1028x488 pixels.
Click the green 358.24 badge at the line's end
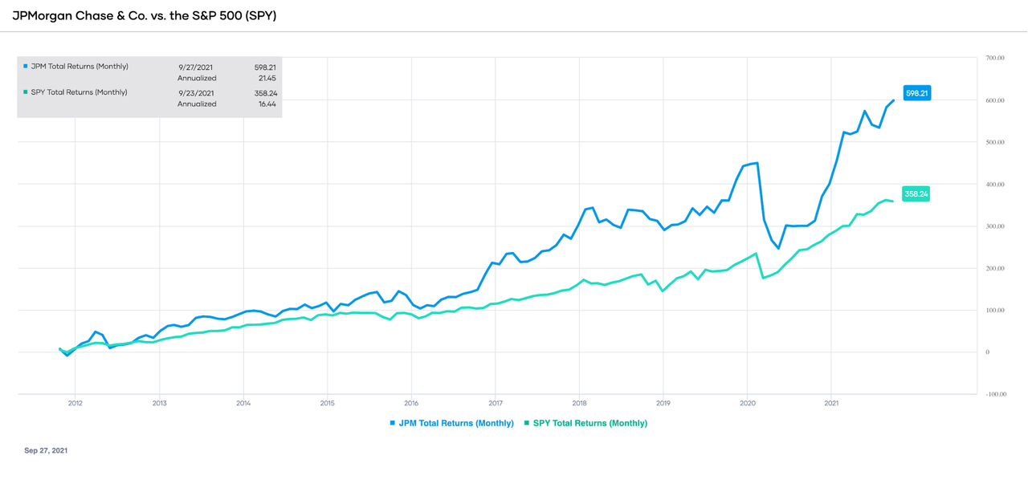(916, 194)
